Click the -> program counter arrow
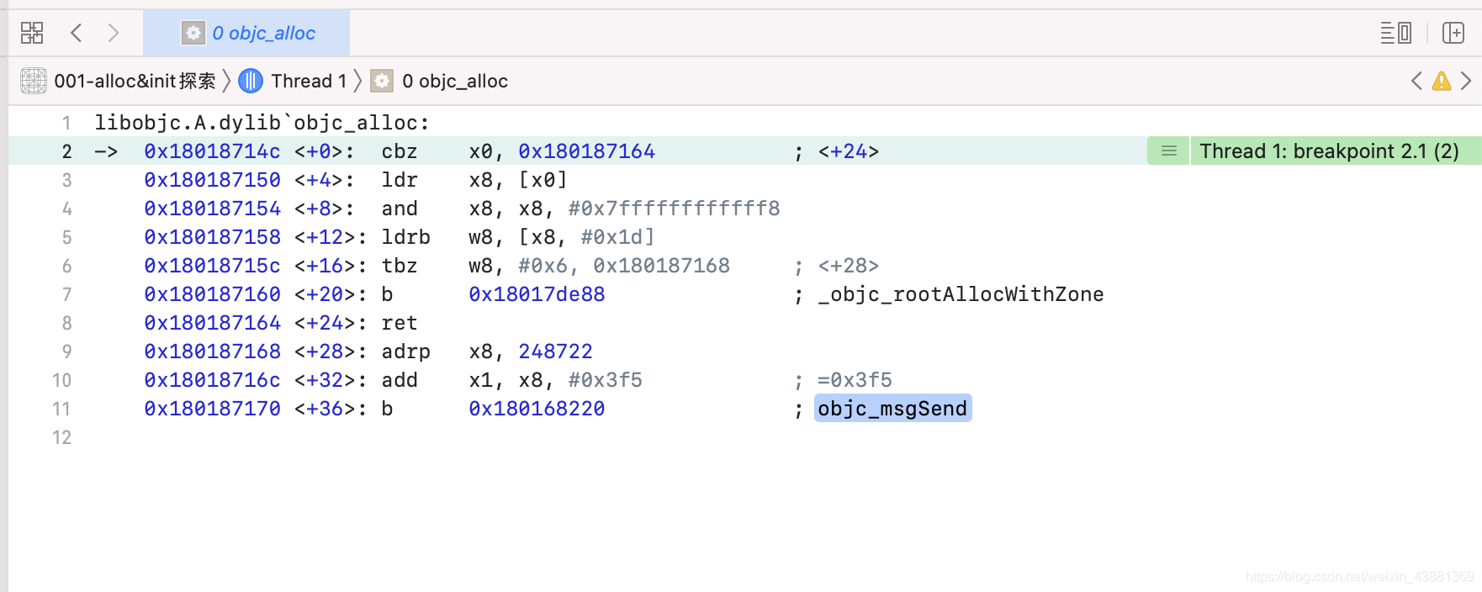This screenshot has height=592, width=1482. pyautogui.click(x=106, y=151)
